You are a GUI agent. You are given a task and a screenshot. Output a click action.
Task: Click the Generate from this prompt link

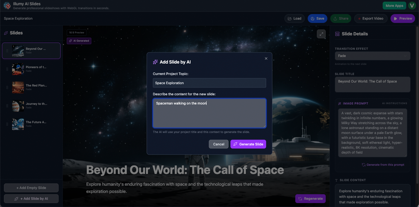point(383,165)
